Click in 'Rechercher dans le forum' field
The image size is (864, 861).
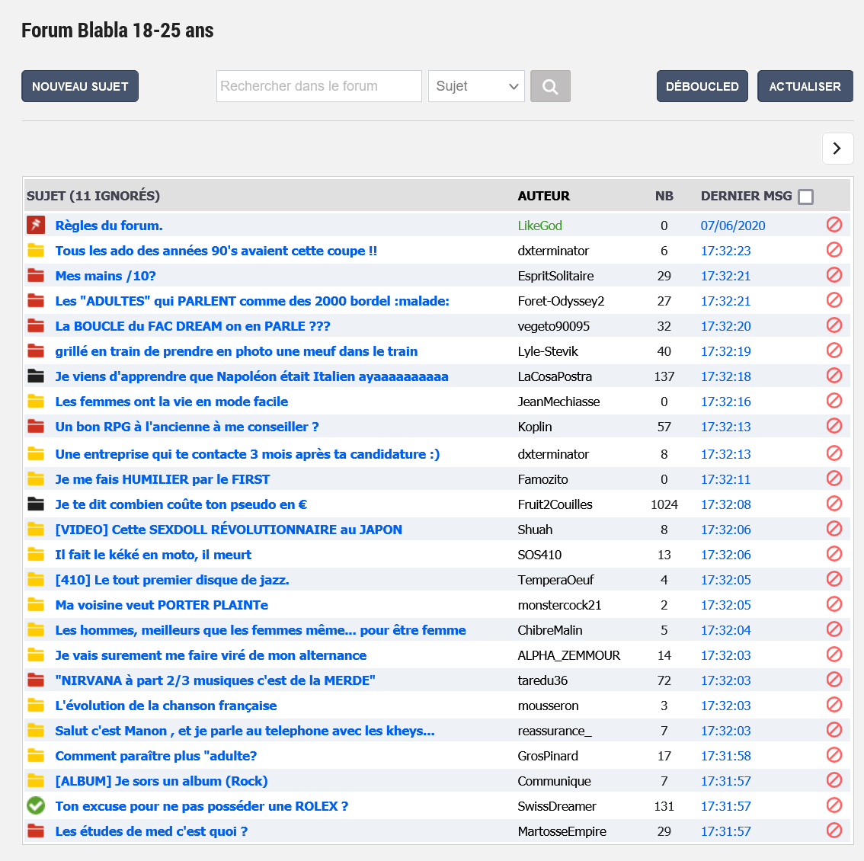[x=319, y=86]
